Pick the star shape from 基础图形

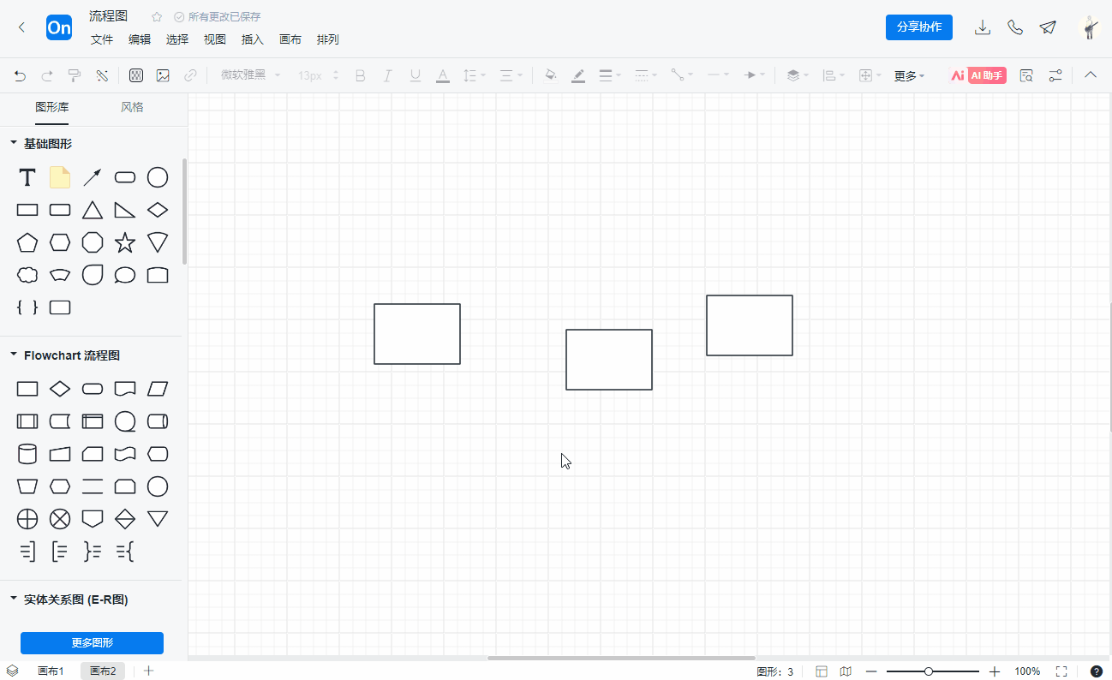click(125, 242)
